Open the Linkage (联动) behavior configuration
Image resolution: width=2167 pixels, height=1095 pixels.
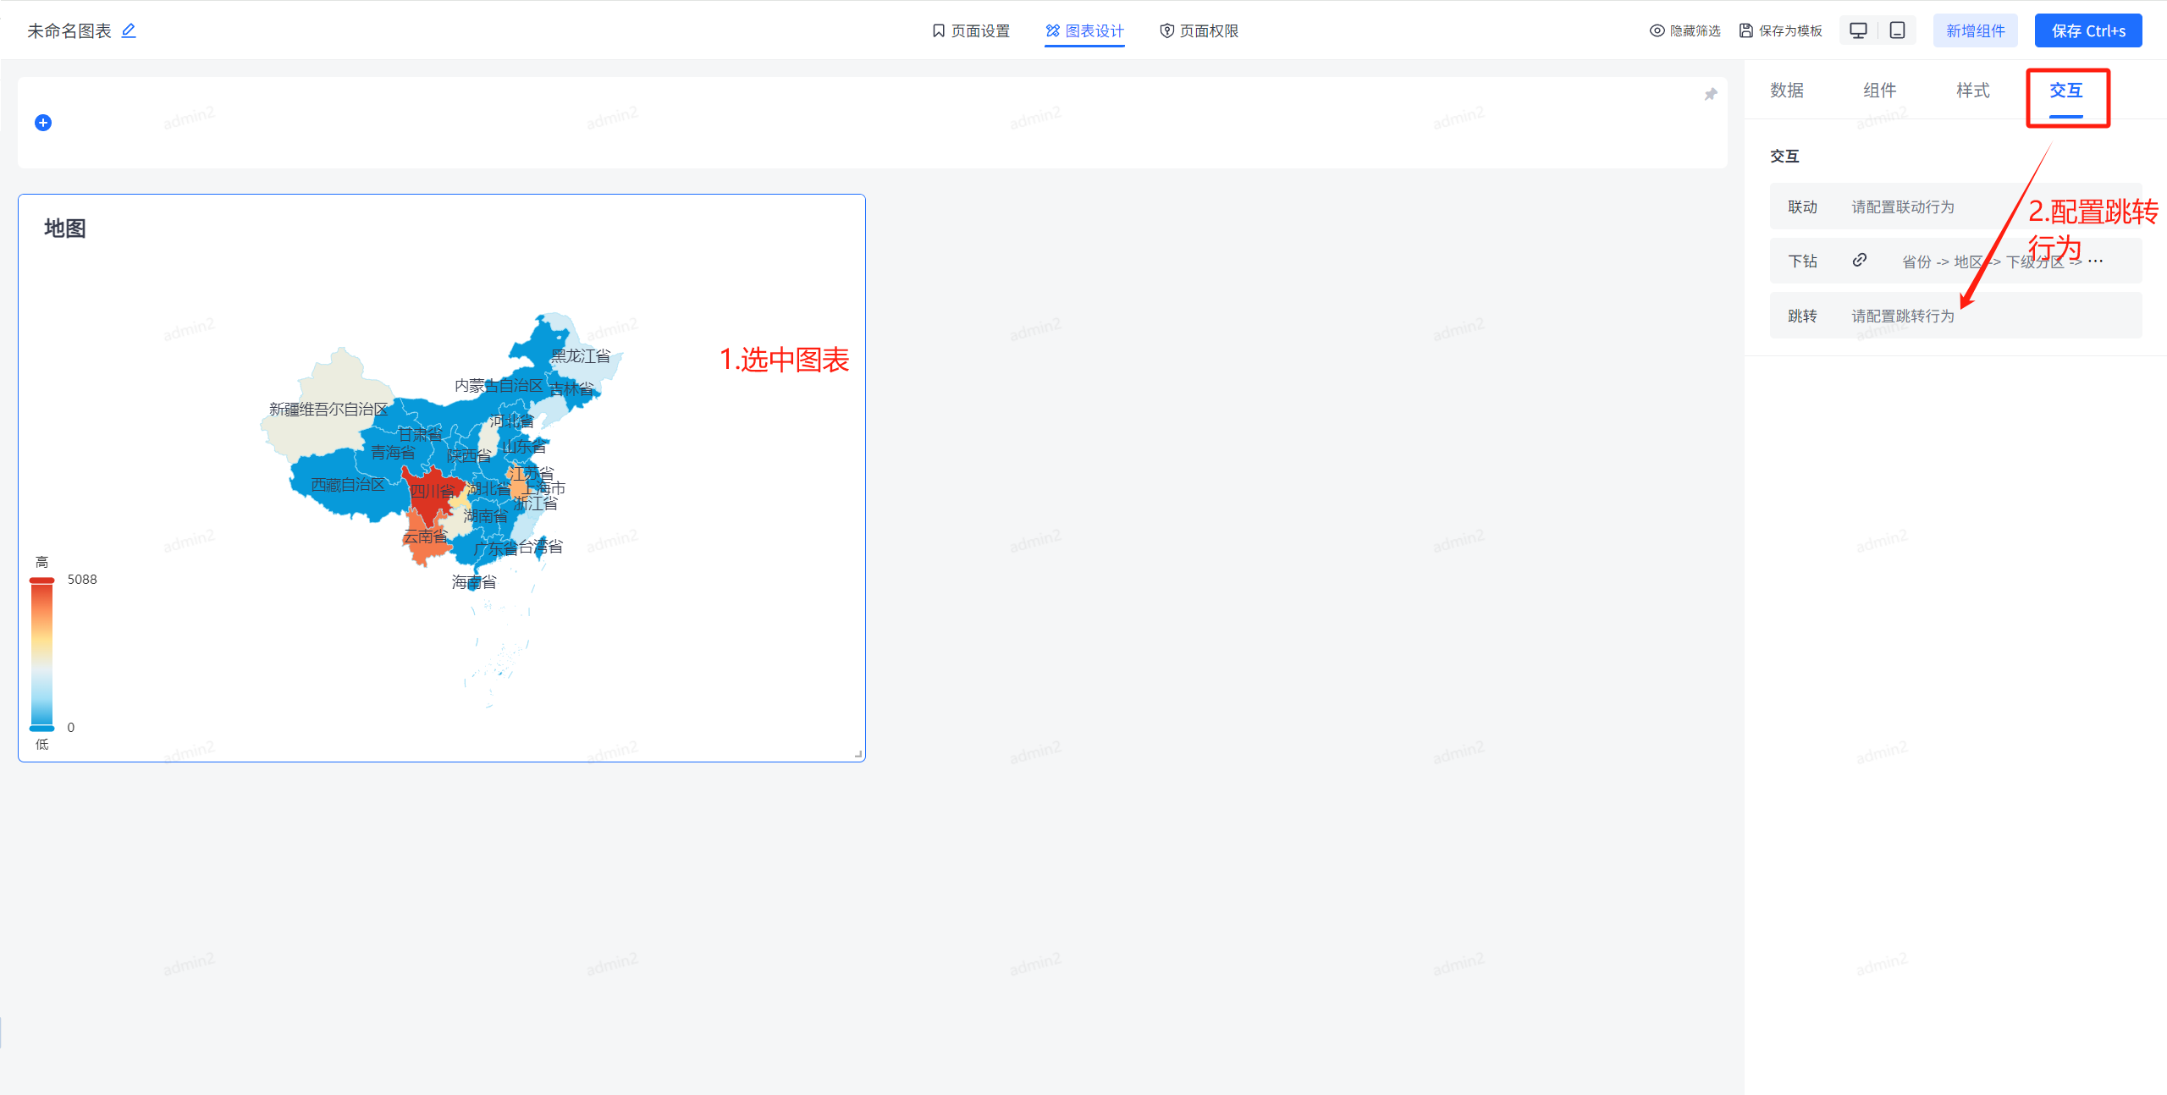(x=1902, y=207)
